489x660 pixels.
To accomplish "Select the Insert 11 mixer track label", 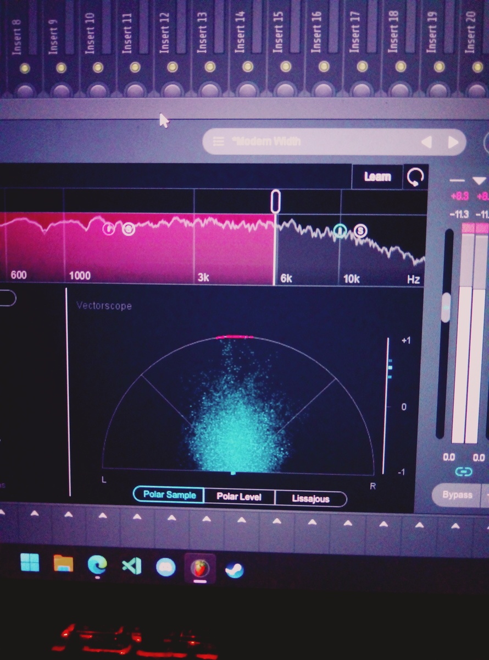I will coord(127,33).
